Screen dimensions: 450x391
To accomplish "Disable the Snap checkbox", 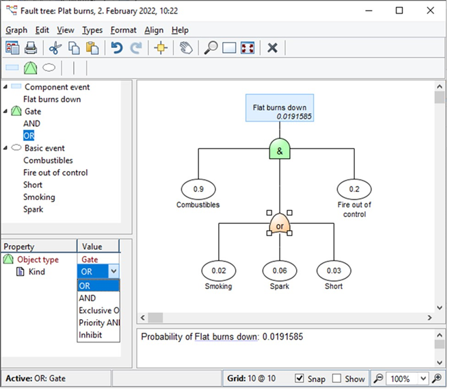I will [300, 379].
